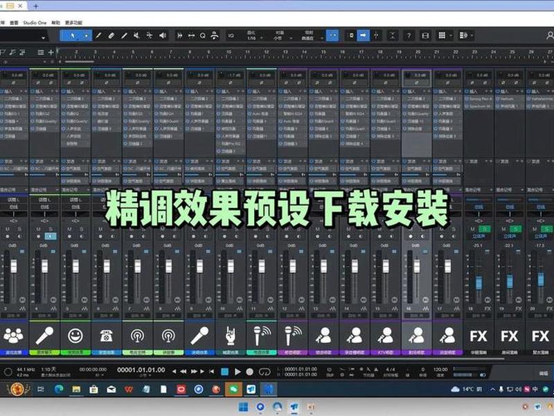The width and height of the screenshot is (554, 416).
Task: Click the Fast Forward transport button
Action: click(194, 372)
